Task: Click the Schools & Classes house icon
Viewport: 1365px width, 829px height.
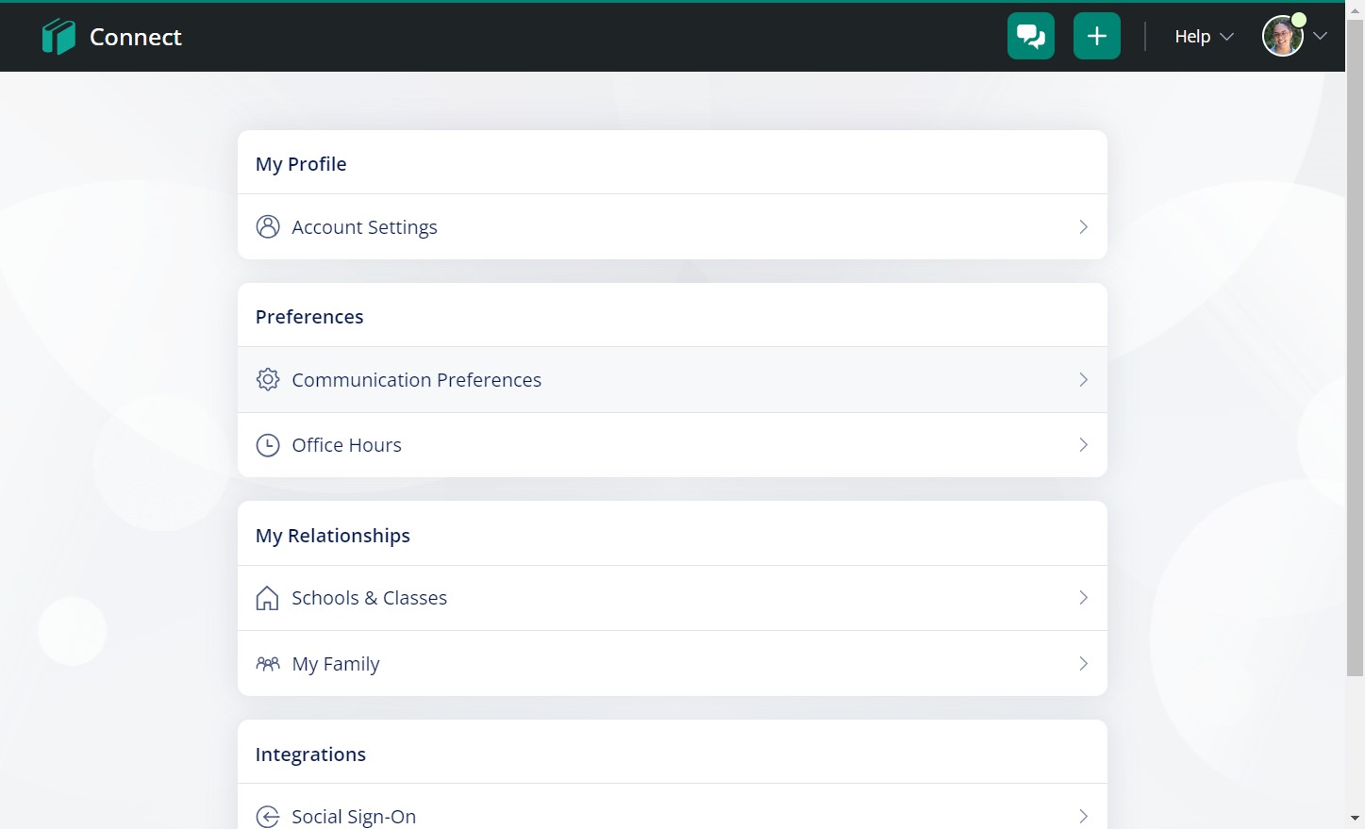Action: coord(268,599)
